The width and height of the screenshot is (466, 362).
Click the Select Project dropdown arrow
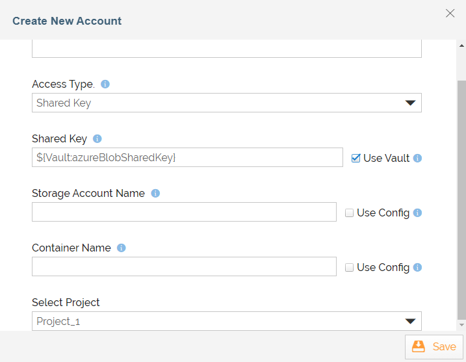[410, 321]
